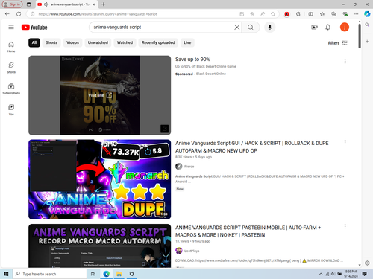Image resolution: width=373 pixels, height=279 pixels.
Task: Select the All filter chip
Action: click(x=34, y=42)
